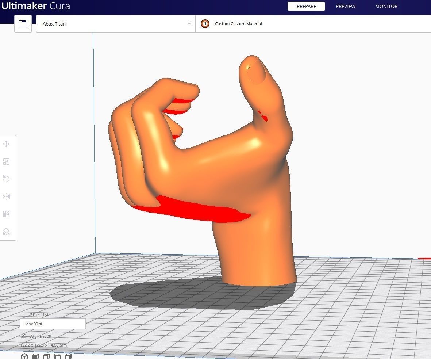
Task: Switch to front view cube icon
Action: tap(35, 356)
